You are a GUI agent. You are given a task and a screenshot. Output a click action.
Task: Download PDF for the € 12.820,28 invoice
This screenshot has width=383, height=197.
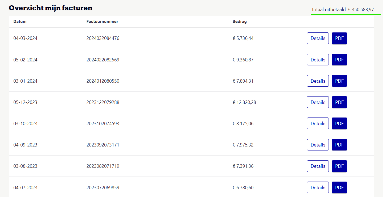click(x=339, y=102)
